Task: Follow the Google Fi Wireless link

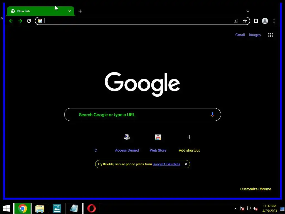Action: click(166, 164)
